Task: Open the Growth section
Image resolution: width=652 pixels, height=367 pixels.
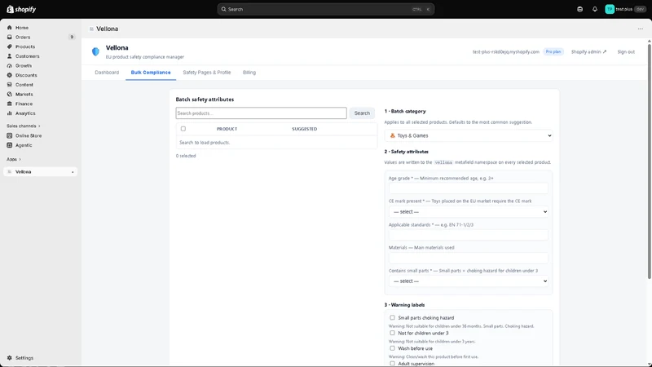Action: point(24,66)
